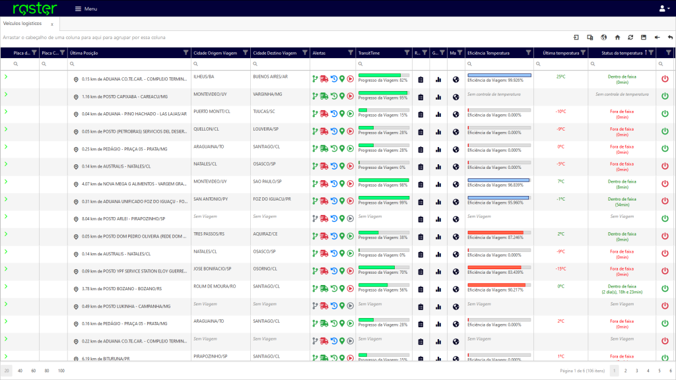Go to page 2

(626, 371)
